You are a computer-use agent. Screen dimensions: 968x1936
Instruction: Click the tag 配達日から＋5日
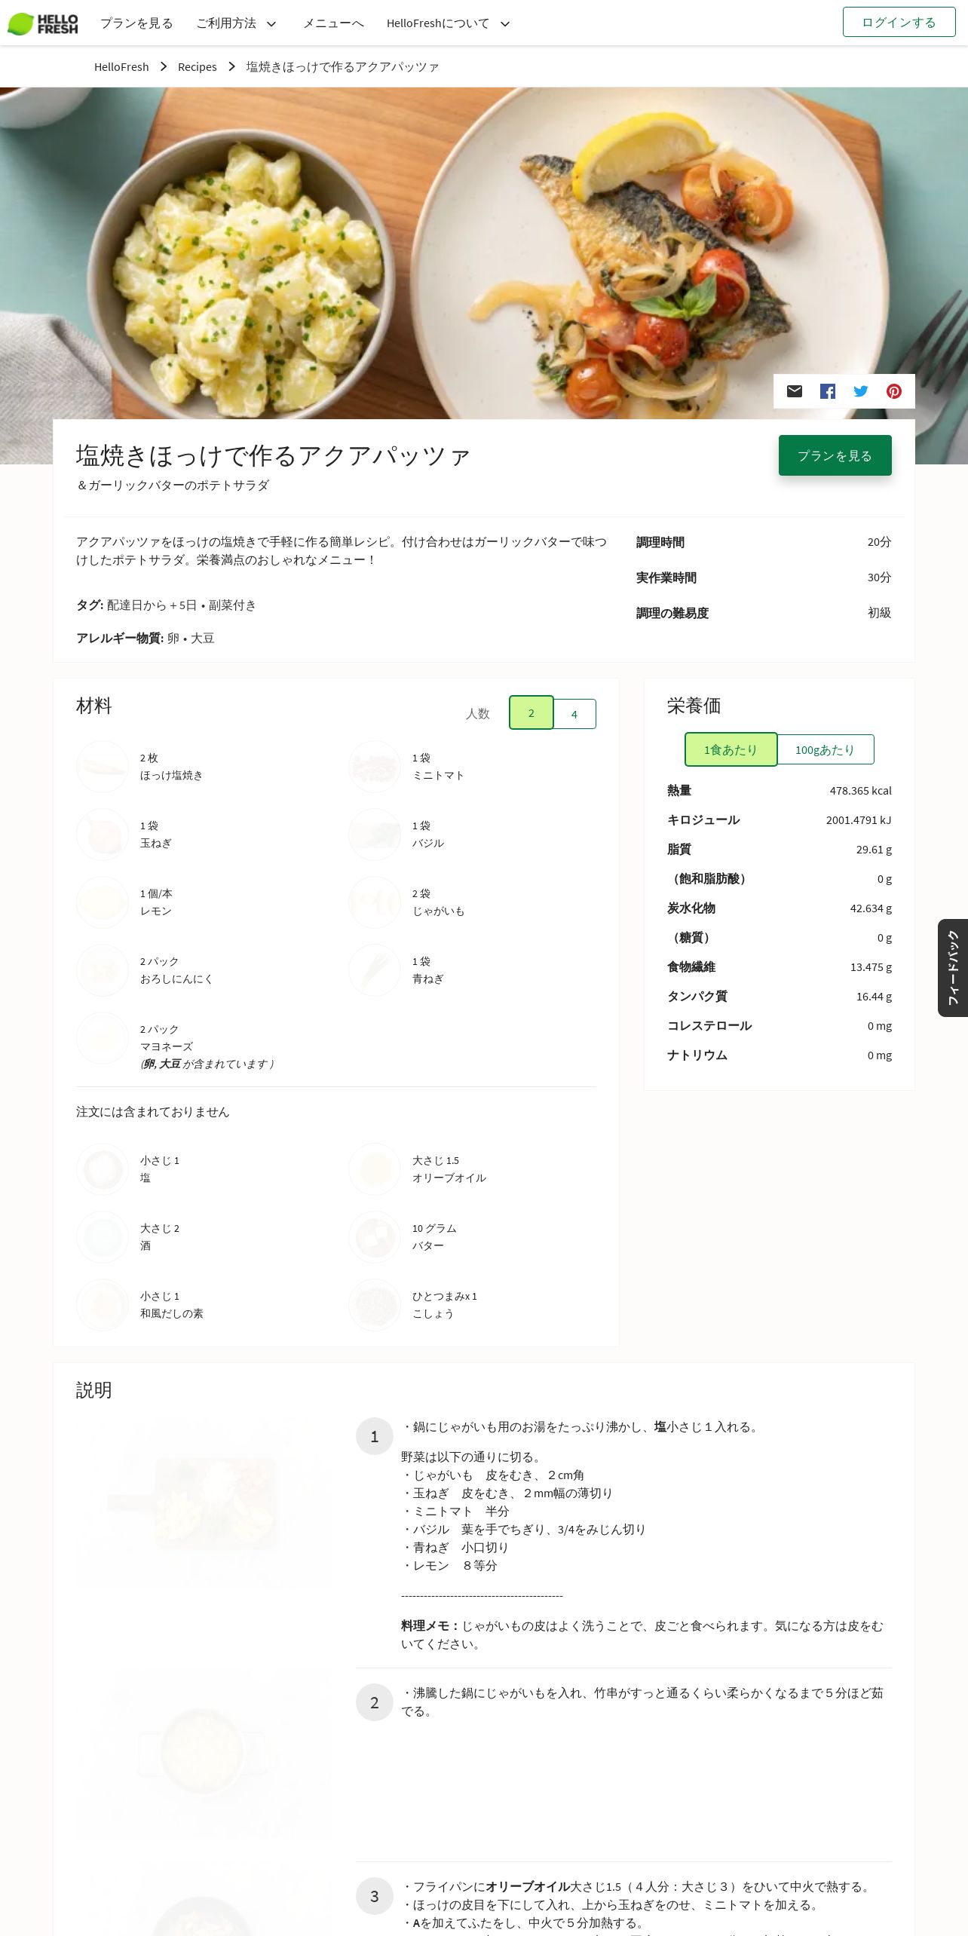point(152,605)
